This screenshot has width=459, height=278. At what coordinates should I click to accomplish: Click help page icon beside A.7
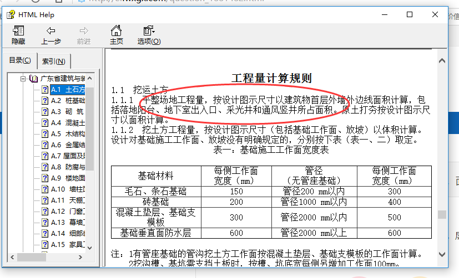pyautogui.click(x=45, y=156)
